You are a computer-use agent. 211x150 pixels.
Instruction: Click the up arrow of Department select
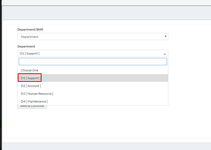(x=165, y=54)
